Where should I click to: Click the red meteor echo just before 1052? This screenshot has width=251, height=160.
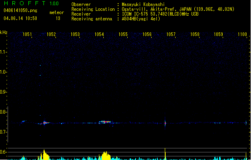45,123
